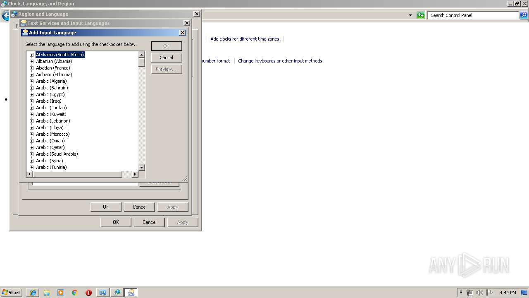The image size is (529, 298).
Task: Select Arabic (Tunisia) in the list
Action: 51,167
